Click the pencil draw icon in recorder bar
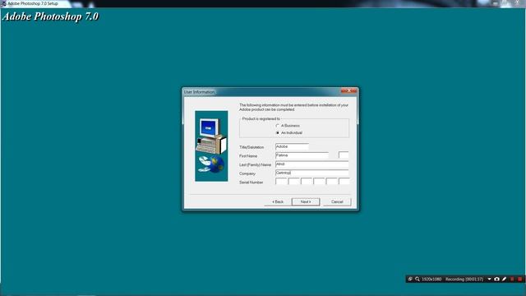Image resolution: width=526 pixels, height=296 pixels. click(504, 280)
